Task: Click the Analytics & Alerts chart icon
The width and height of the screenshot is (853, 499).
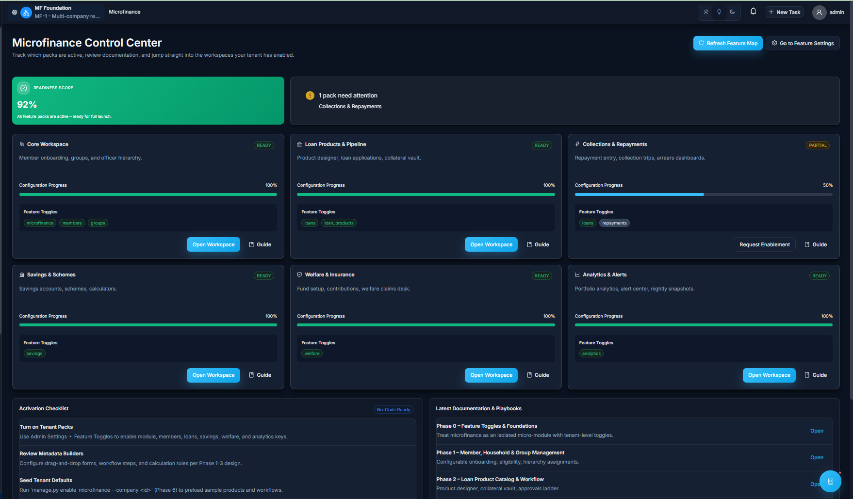Action: point(576,274)
